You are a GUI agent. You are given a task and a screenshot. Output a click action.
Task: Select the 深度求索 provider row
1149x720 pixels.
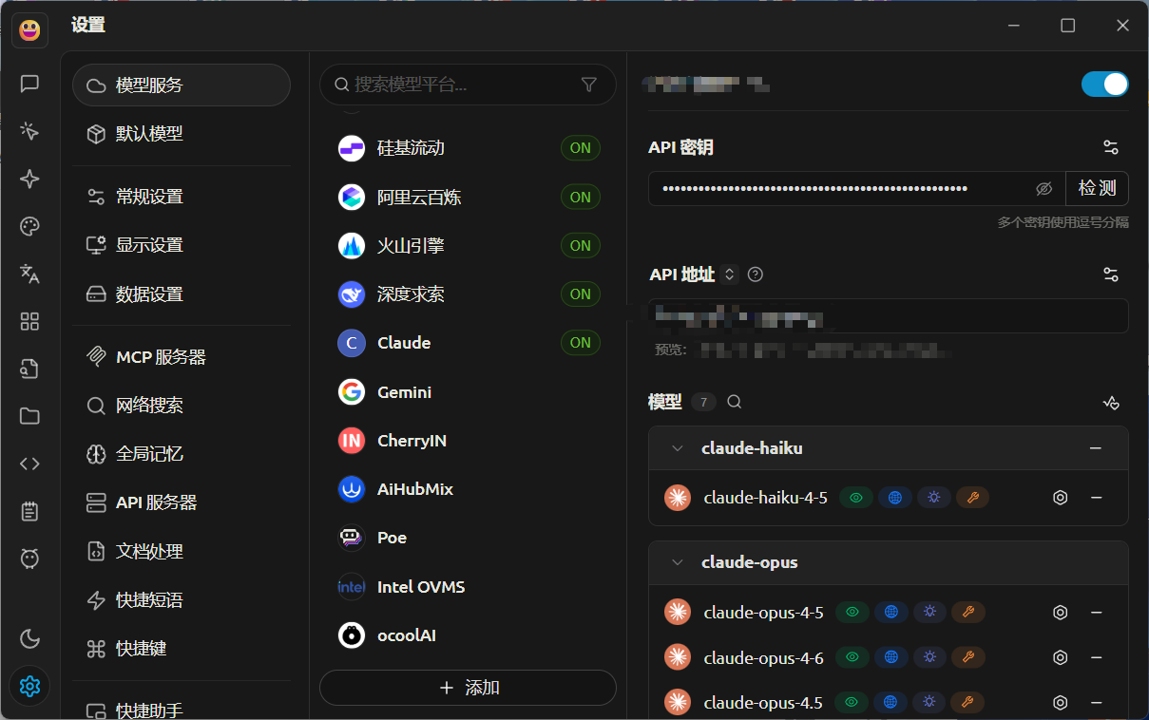[x=468, y=294]
